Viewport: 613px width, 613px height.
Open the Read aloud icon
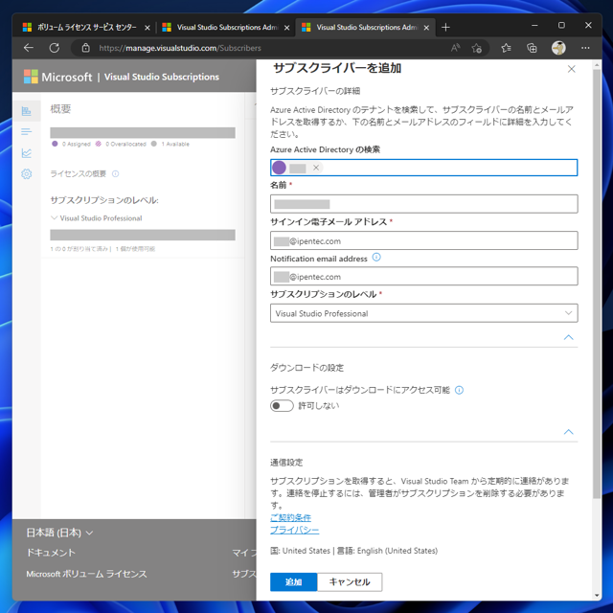455,48
